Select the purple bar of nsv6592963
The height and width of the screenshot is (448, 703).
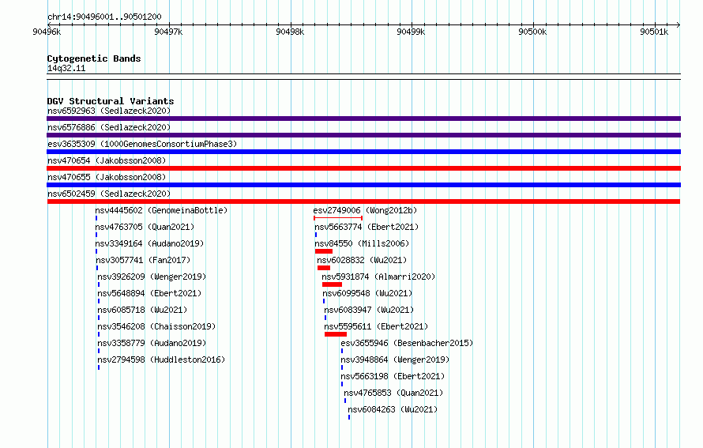tap(363, 119)
